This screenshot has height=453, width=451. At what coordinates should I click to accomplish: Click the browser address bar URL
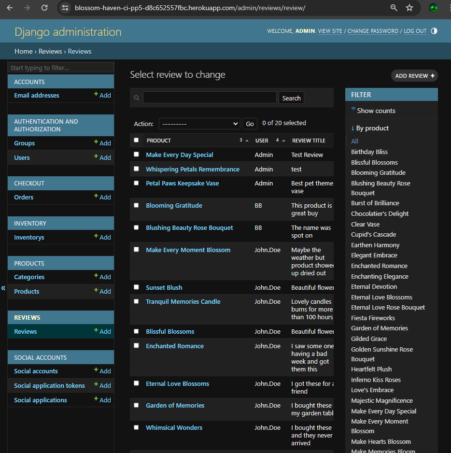(x=190, y=8)
